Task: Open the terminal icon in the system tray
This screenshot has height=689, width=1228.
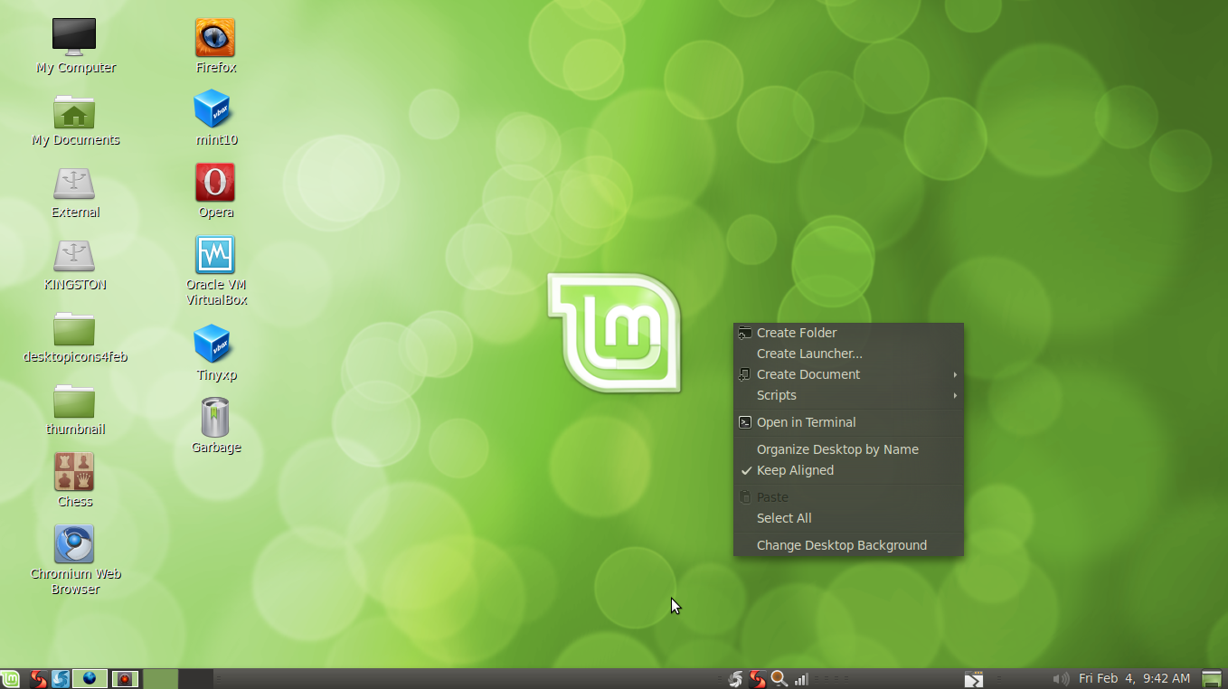Action: [x=974, y=678]
